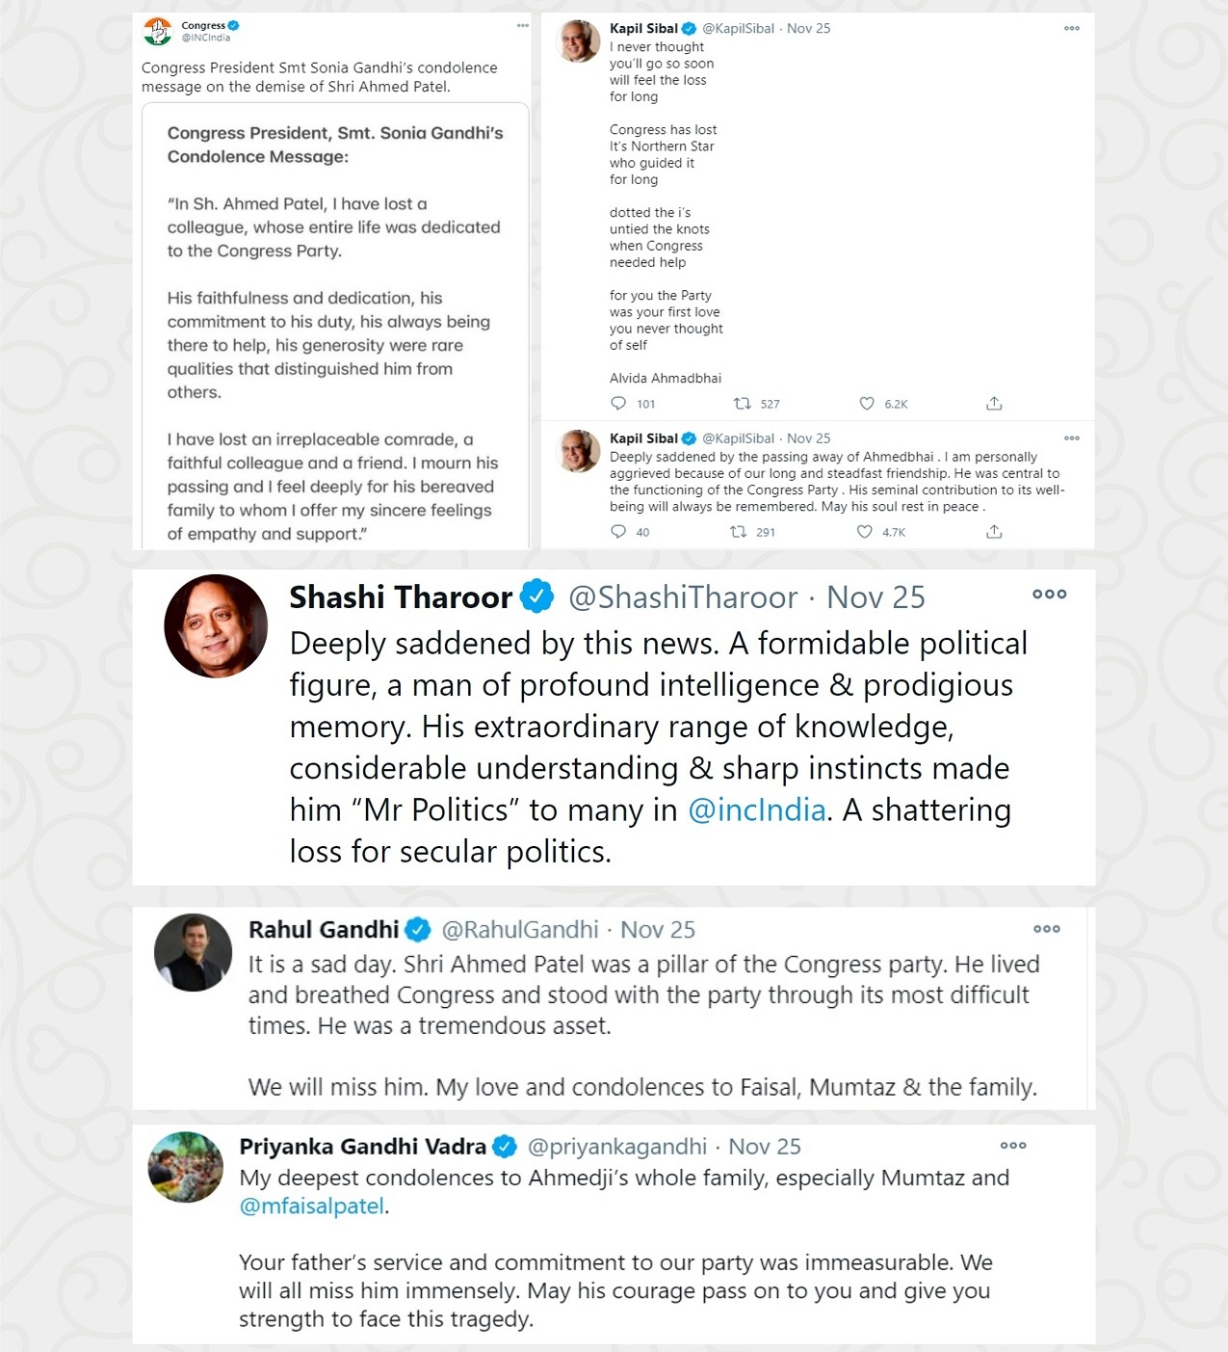Click the @ShashiTharoor handle
The image size is (1228, 1352).
pos(683,598)
